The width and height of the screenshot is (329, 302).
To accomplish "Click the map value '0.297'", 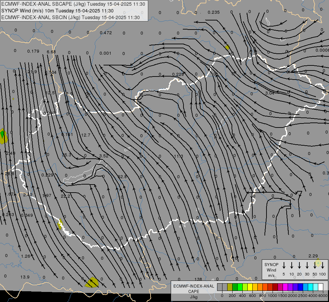I will 49,113.
